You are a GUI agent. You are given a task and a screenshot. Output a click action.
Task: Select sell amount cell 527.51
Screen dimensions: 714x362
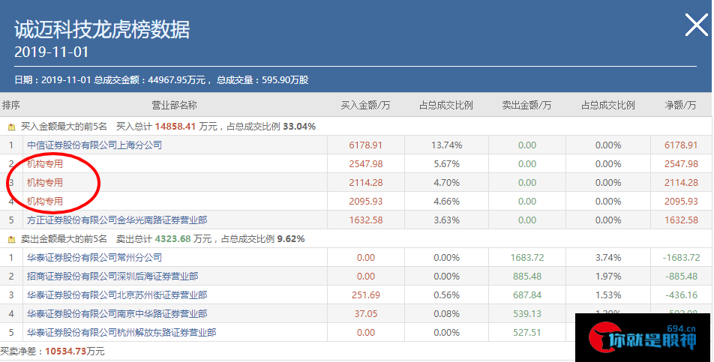pyautogui.click(x=527, y=333)
